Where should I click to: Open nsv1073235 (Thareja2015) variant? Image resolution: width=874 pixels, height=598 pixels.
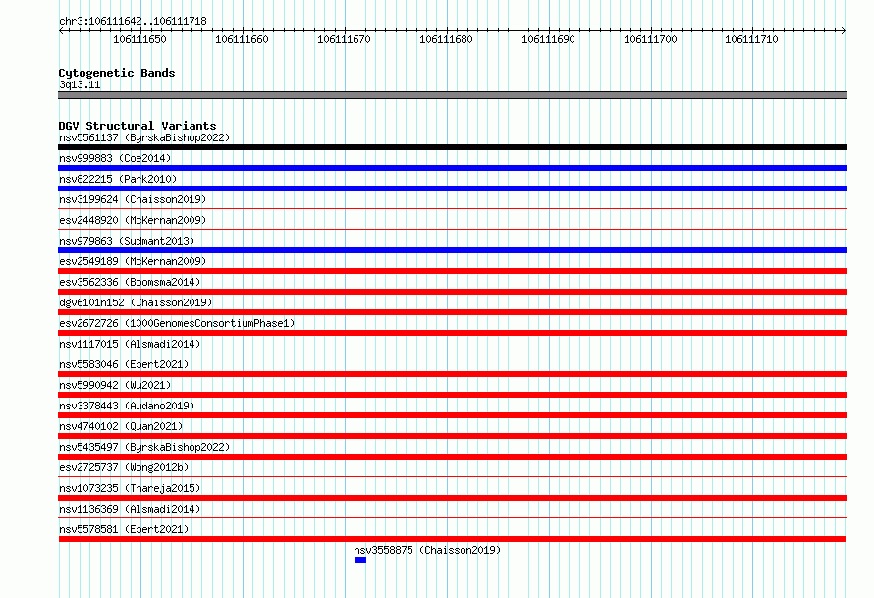point(130,488)
